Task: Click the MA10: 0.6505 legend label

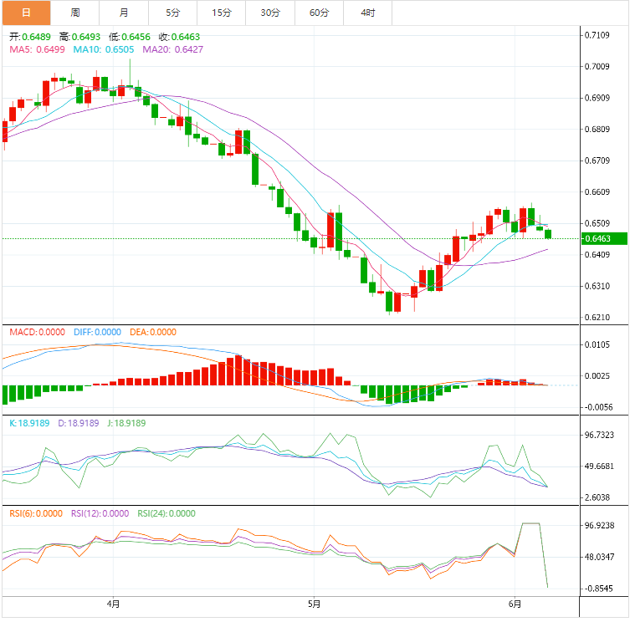Action: coord(104,49)
